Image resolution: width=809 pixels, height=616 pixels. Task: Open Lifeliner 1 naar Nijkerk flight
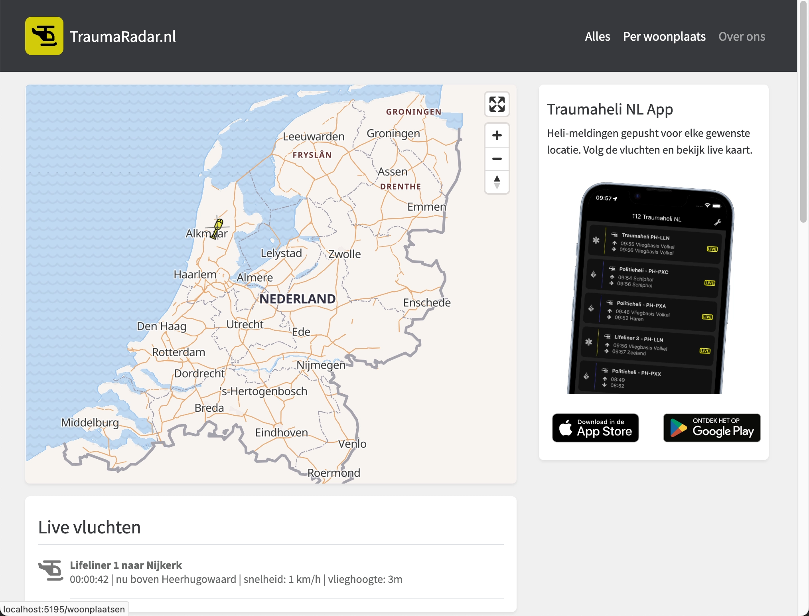[126, 565]
